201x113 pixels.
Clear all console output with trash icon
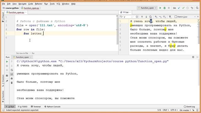(12, 83)
